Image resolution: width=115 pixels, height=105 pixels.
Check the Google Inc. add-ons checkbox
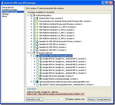tap(34, 56)
